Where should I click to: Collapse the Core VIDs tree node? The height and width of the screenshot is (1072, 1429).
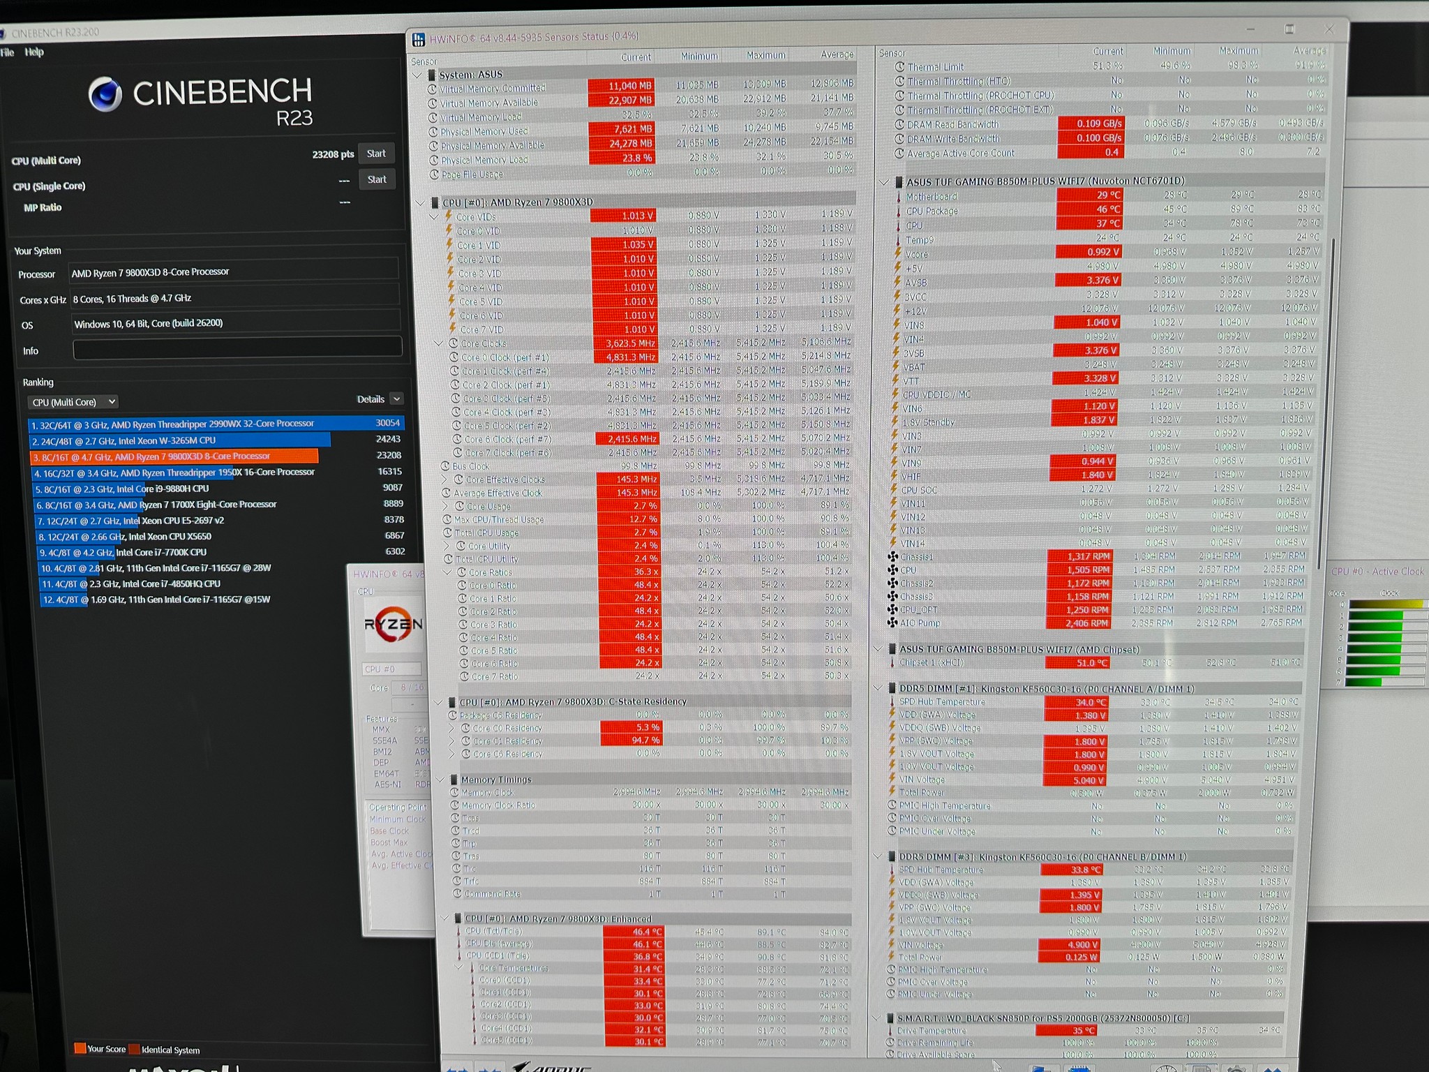coord(435,217)
